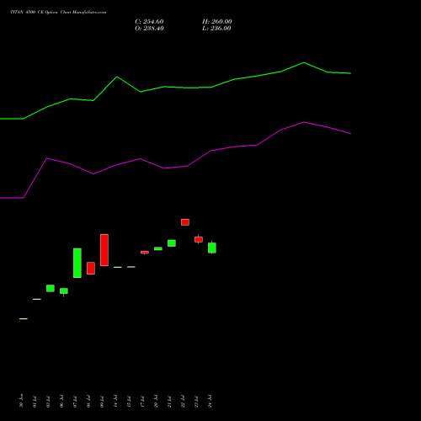This screenshot has width=421, height=421.
Task: Click the peak of the upper green line
Action: (x=304, y=62)
